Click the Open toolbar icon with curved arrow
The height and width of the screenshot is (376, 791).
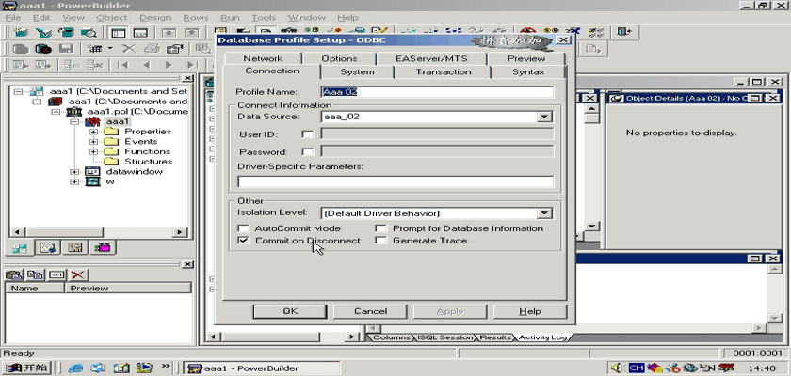point(66,33)
